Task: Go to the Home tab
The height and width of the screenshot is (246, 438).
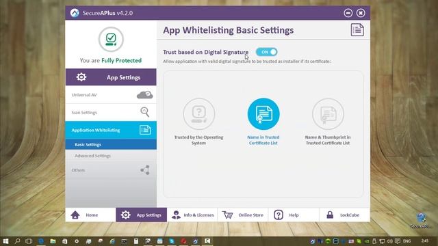Action: tap(90, 215)
